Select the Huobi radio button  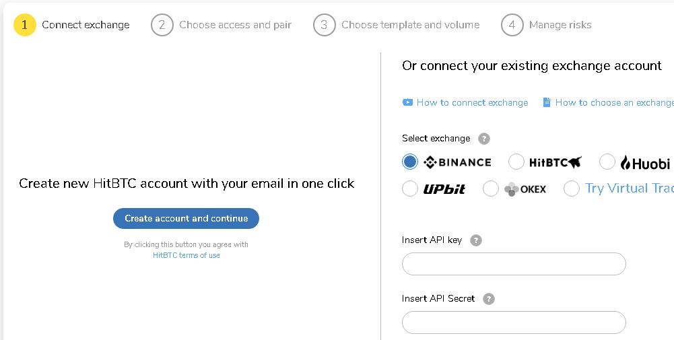(607, 162)
